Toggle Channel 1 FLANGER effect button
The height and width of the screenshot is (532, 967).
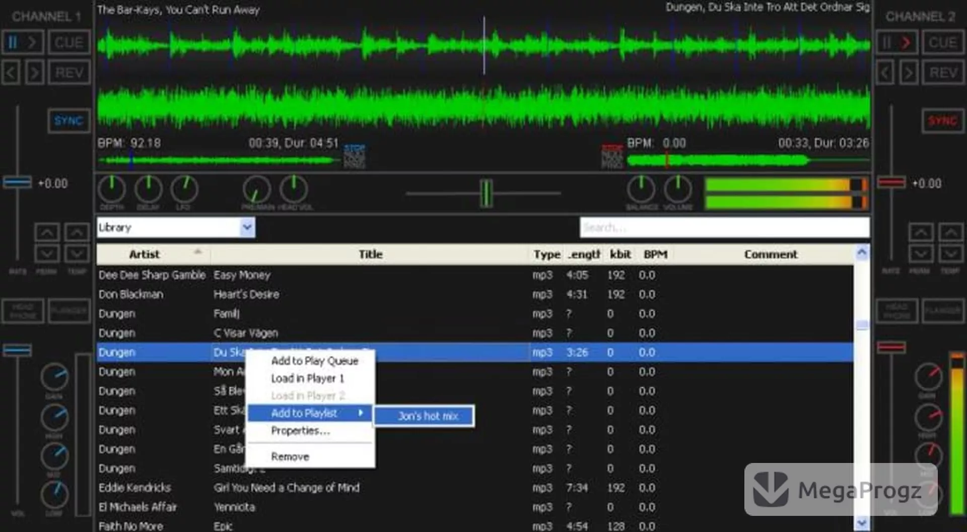click(x=69, y=310)
